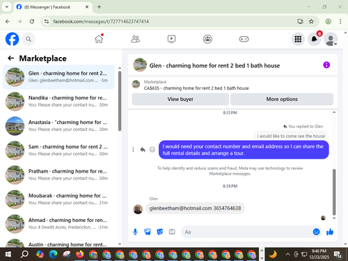Go to the Home feed icon

(x=99, y=39)
